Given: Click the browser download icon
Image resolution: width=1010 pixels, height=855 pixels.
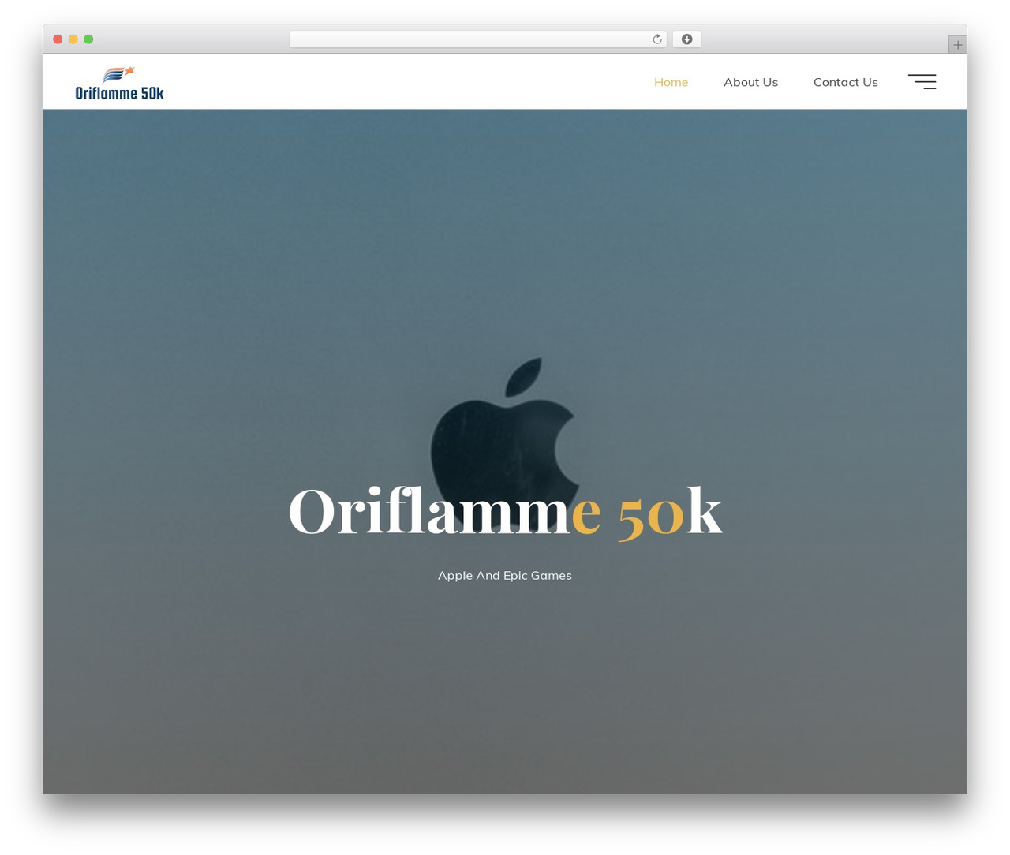Looking at the screenshot, I should 686,39.
